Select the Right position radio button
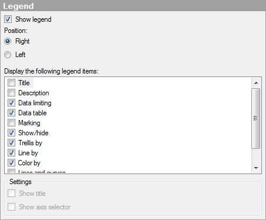This screenshot has height=220, width=266. pyautogui.click(x=8, y=41)
